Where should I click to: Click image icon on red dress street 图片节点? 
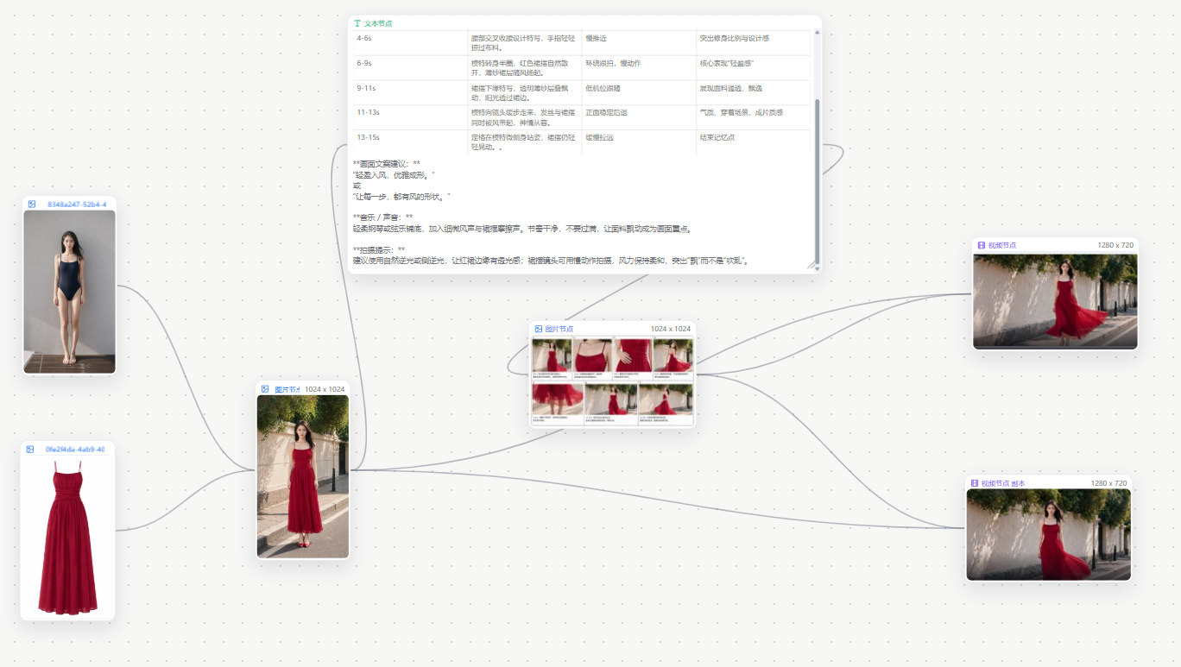coord(266,389)
